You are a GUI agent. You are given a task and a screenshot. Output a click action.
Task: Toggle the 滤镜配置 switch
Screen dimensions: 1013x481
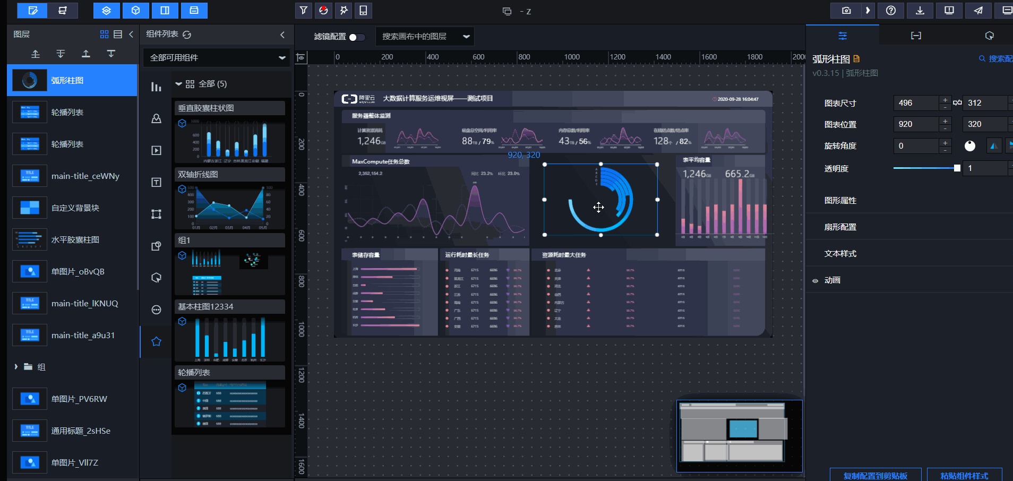[357, 37]
